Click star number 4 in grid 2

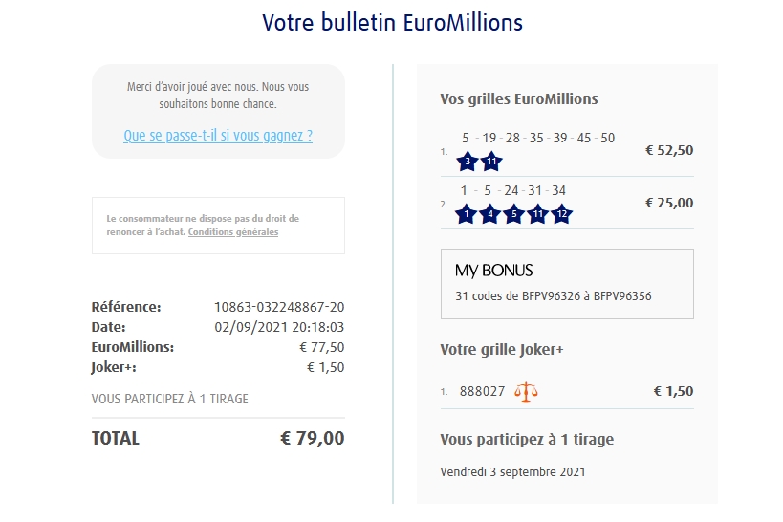[x=490, y=214]
